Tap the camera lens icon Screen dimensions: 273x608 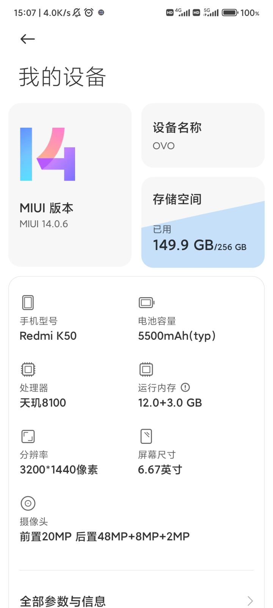tap(28, 503)
